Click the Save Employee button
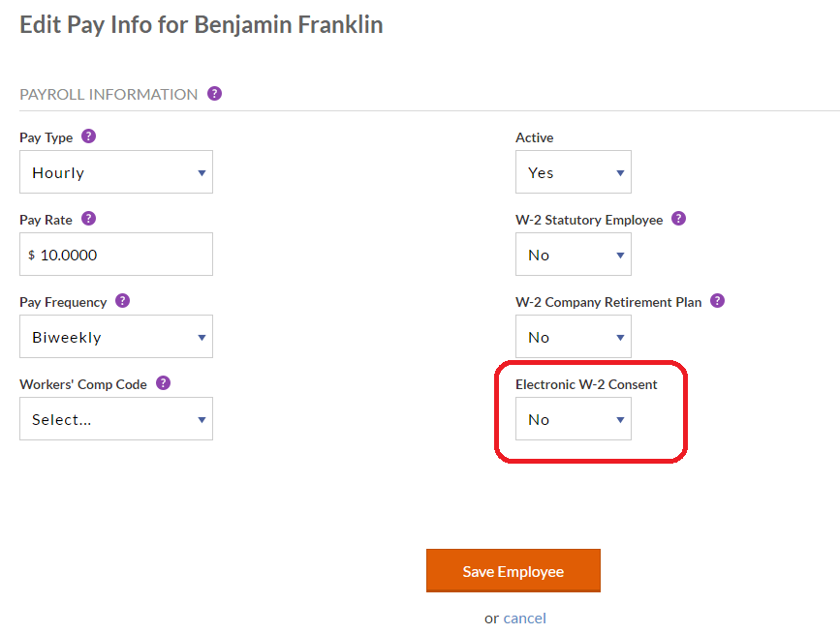The width and height of the screenshot is (840, 634). [x=513, y=571]
